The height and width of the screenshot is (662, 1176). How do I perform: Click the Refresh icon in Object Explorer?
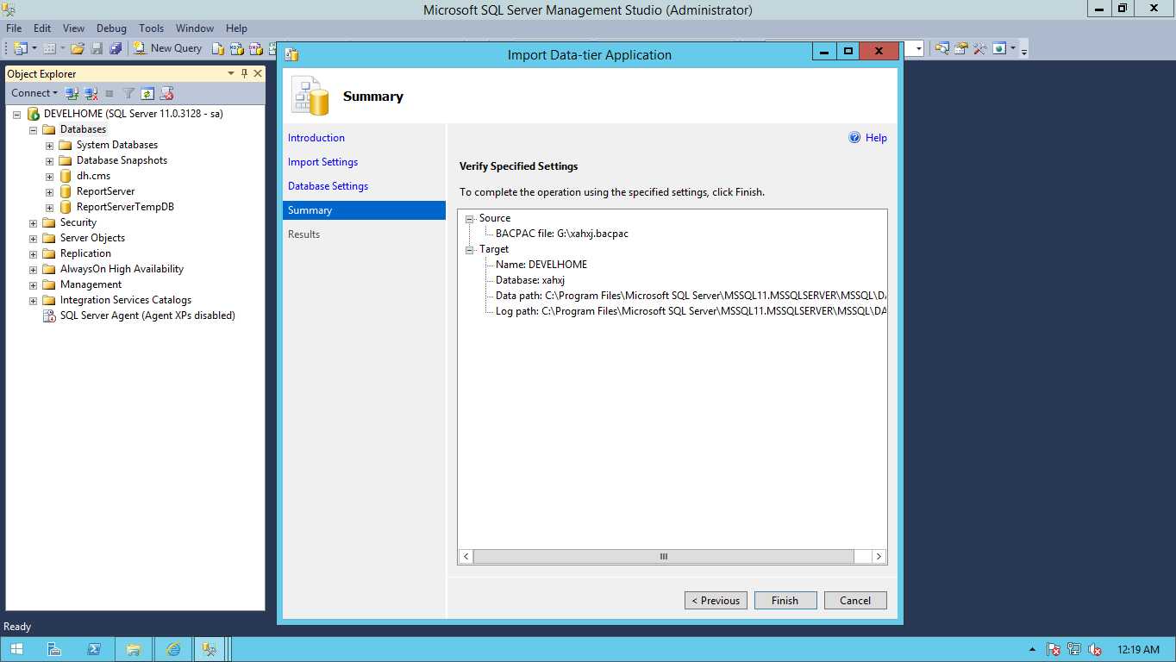[147, 93]
